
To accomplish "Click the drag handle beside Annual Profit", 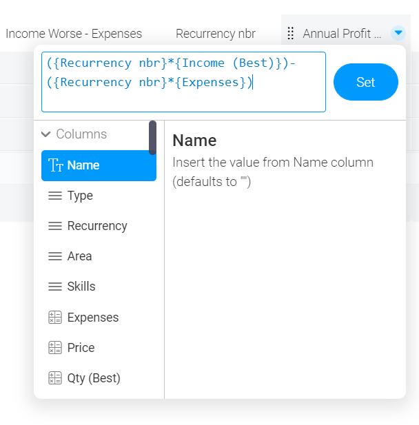I will click(290, 33).
